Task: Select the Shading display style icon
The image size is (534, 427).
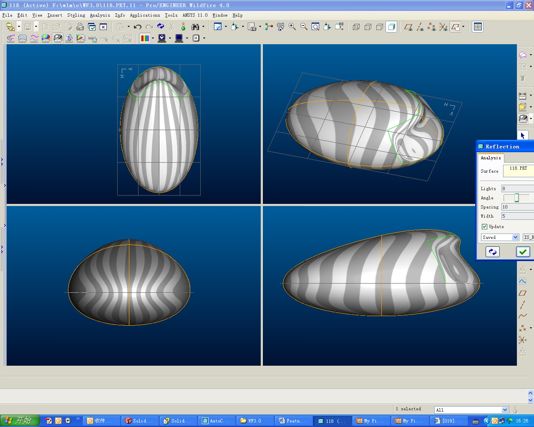Action: (x=391, y=27)
